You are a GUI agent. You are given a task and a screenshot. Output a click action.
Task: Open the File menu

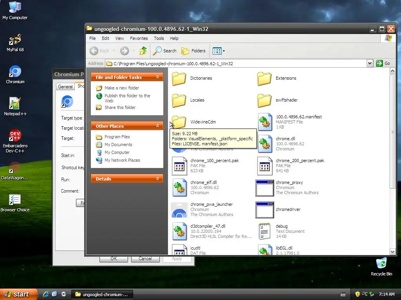pyautogui.click(x=92, y=38)
